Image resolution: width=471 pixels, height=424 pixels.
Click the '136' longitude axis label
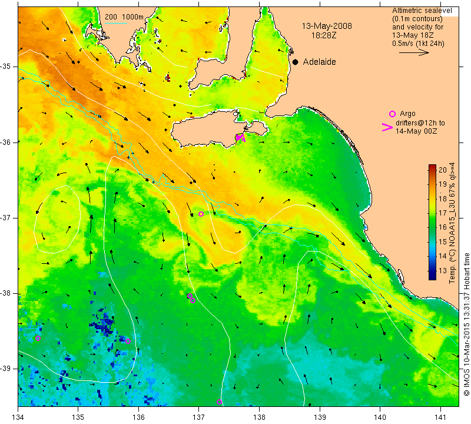point(138,417)
